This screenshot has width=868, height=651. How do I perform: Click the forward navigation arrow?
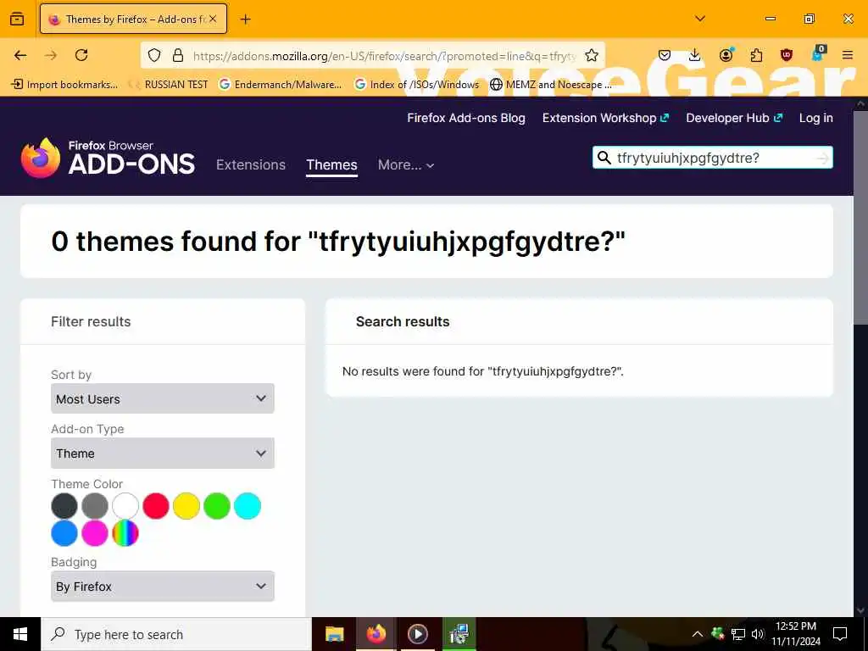[x=51, y=55]
